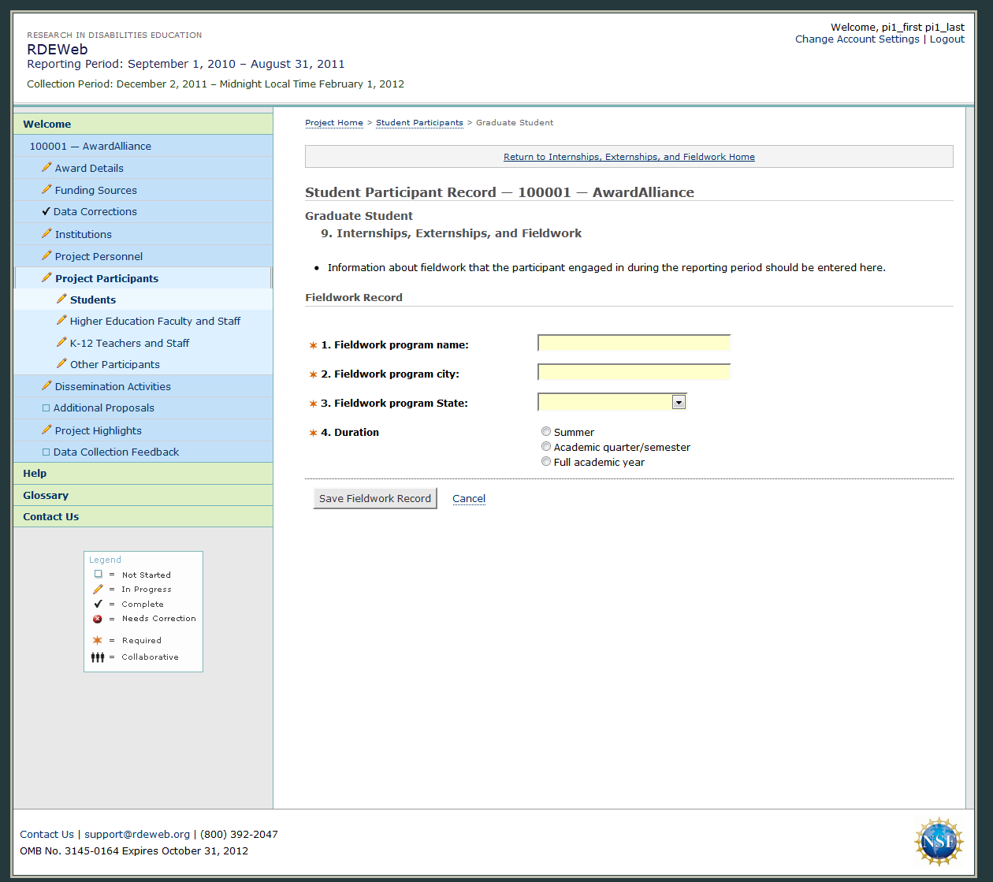Open the Glossary sidebar menu item

pos(46,495)
